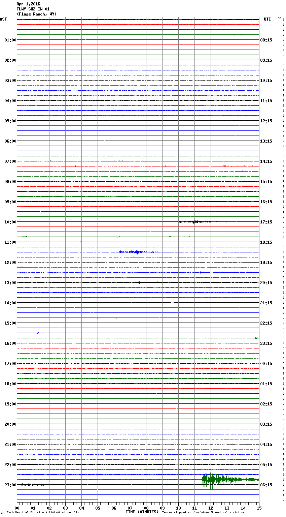Screen dimensions: 286x517
Task: Click the MST axis header label
Action: click(3, 19)
